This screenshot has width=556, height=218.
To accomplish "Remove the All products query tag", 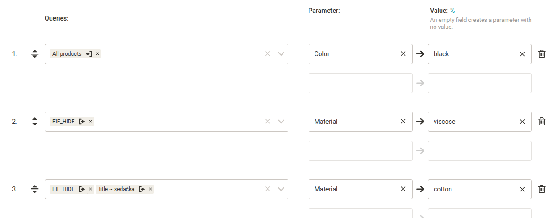I will pos(98,54).
